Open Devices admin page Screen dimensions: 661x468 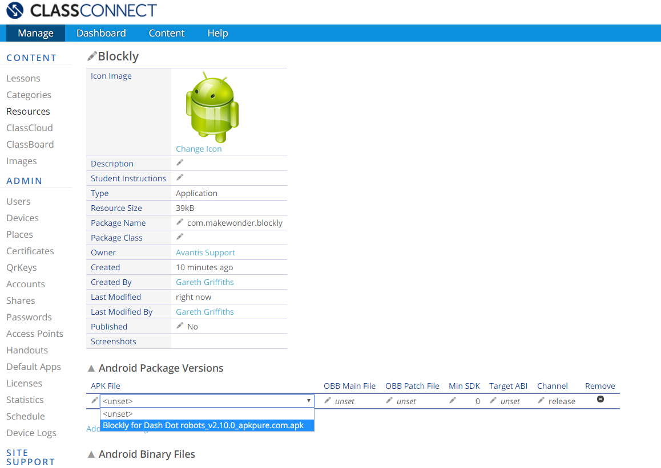[x=22, y=218]
